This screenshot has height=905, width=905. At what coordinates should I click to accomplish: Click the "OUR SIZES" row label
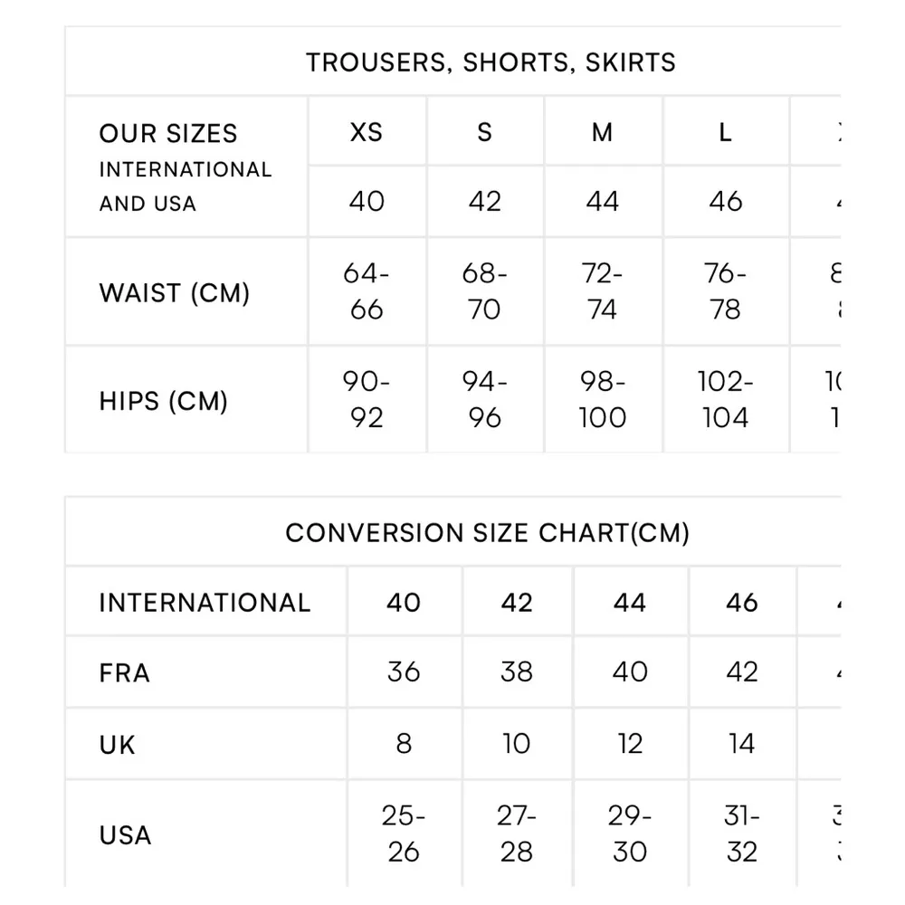(x=168, y=134)
